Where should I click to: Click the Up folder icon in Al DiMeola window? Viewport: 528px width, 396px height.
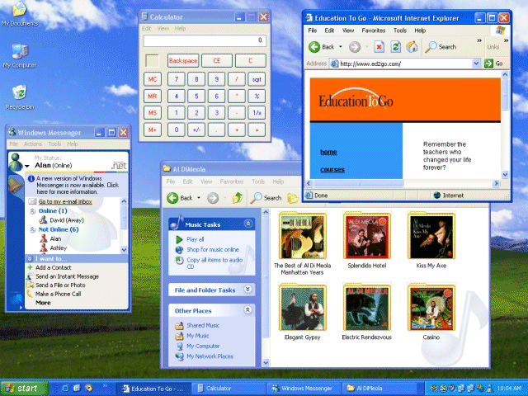(x=238, y=198)
